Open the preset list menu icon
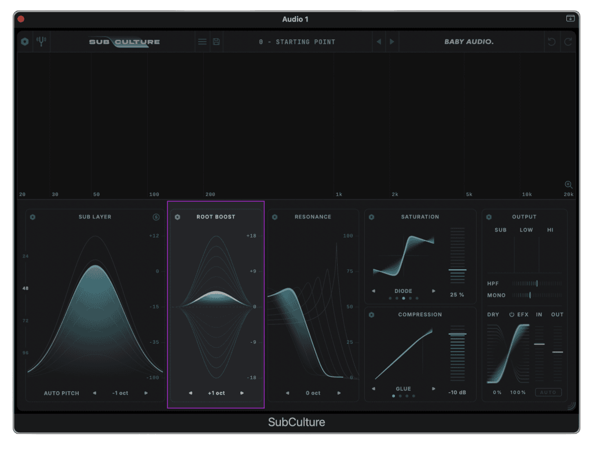 (x=202, y=42)
